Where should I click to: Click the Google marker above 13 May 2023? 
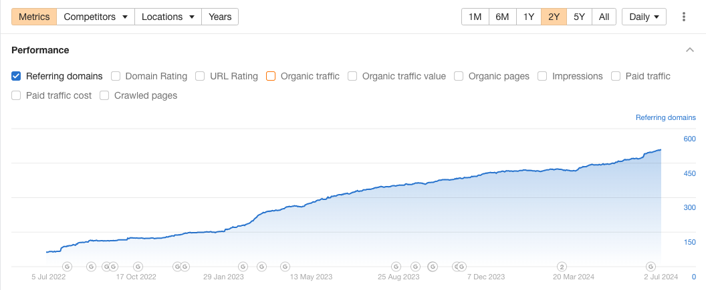[x=285, y=266]
